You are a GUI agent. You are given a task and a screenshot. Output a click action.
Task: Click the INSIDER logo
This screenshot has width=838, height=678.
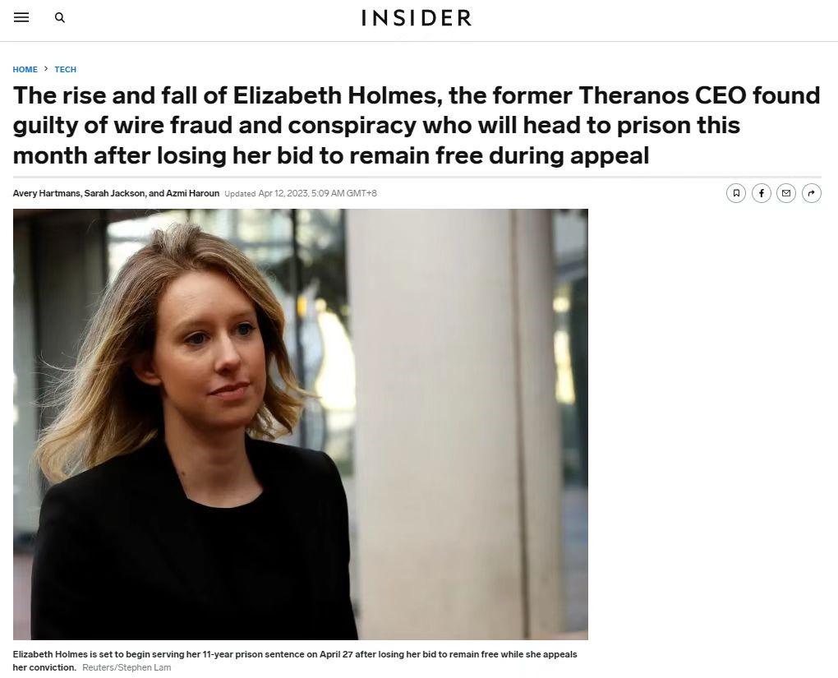pyautogui.click(x=417, y=18)
